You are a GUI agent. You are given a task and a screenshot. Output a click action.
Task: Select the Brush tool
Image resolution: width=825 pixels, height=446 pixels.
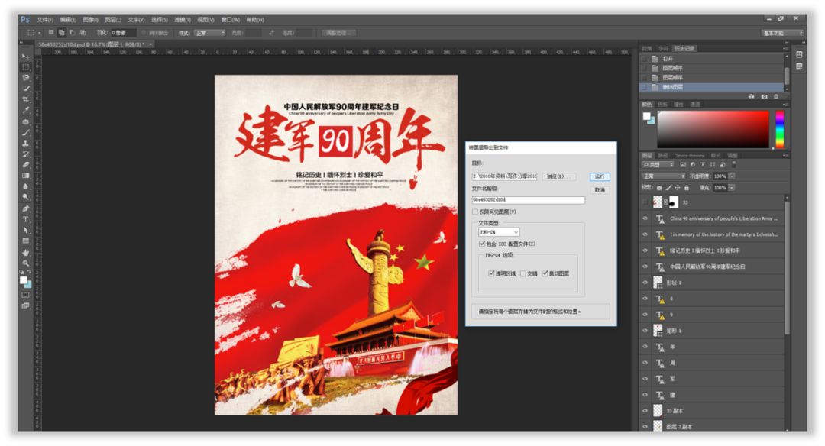25,133
